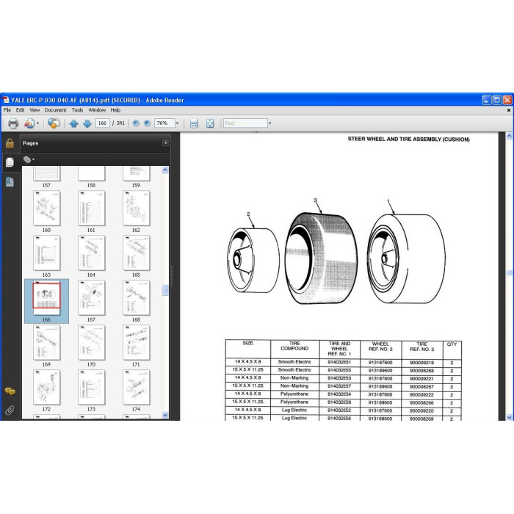Click the Polyurethane cell for 914032654
This screenshot has height=514, width=514.
coord(294,394)
